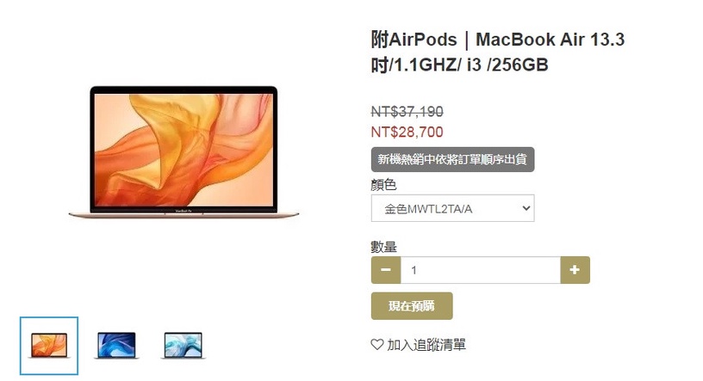Click the crossed-out price NT$37,190
Image resolution: width=703 pixels, height=381 pixels.
[407, 112]
